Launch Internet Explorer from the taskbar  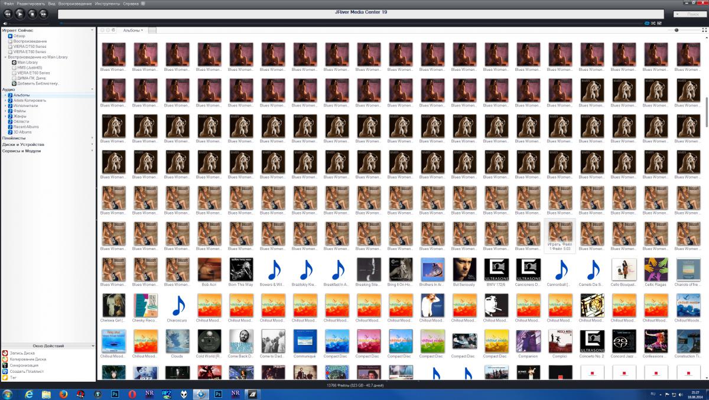point(30,394)
